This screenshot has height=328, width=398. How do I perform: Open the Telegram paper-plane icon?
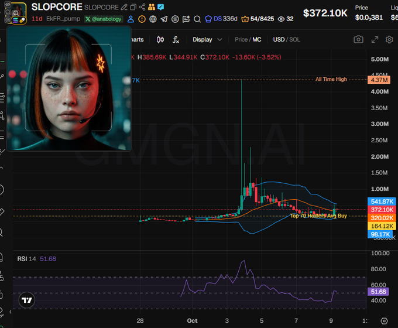tap(164, 19)
